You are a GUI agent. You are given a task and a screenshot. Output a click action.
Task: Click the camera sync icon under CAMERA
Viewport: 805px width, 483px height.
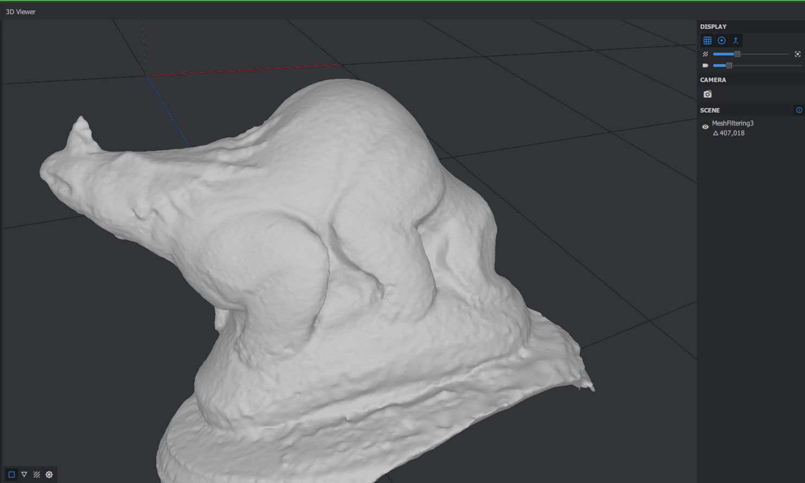click(707, 95)
